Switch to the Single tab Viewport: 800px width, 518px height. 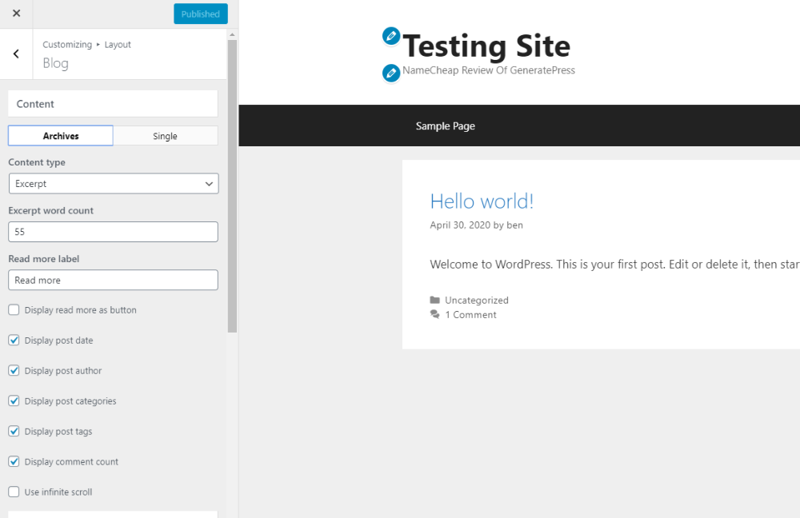(x=166, y=136)
